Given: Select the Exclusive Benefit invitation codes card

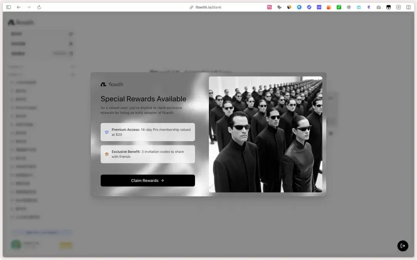Looking at the screenshot, I should (x=147, y=154).
